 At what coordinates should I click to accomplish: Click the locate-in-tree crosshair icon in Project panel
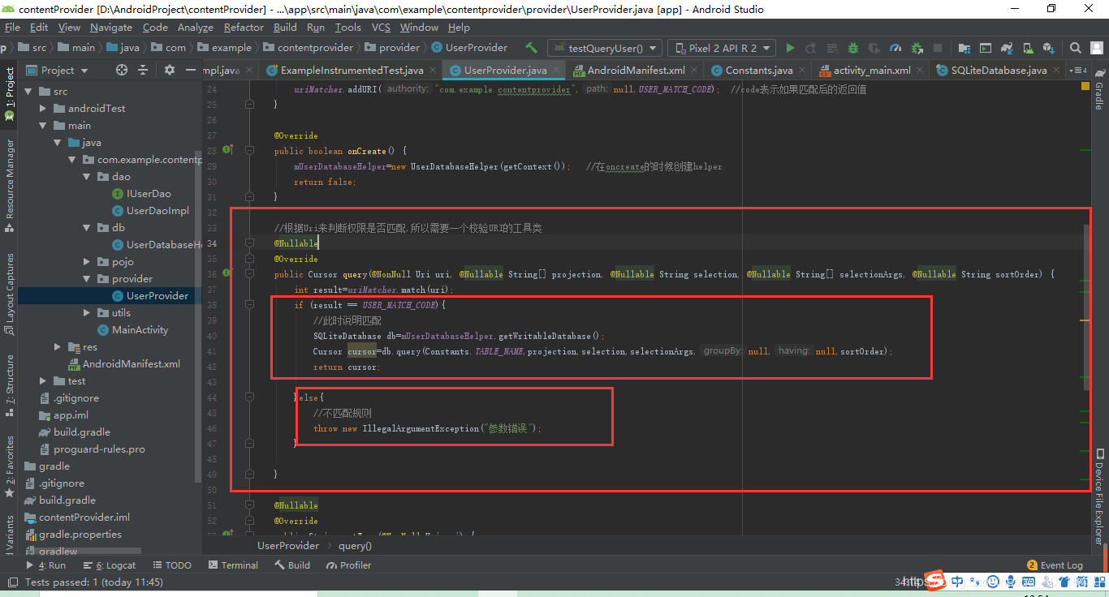pyautogui.click(x=122, y=70)
